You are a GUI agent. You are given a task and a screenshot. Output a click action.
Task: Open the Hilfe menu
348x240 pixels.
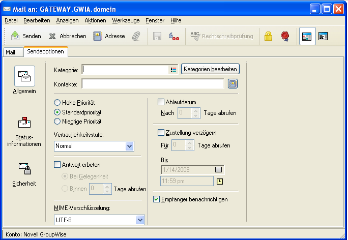(x=176, y=20)
